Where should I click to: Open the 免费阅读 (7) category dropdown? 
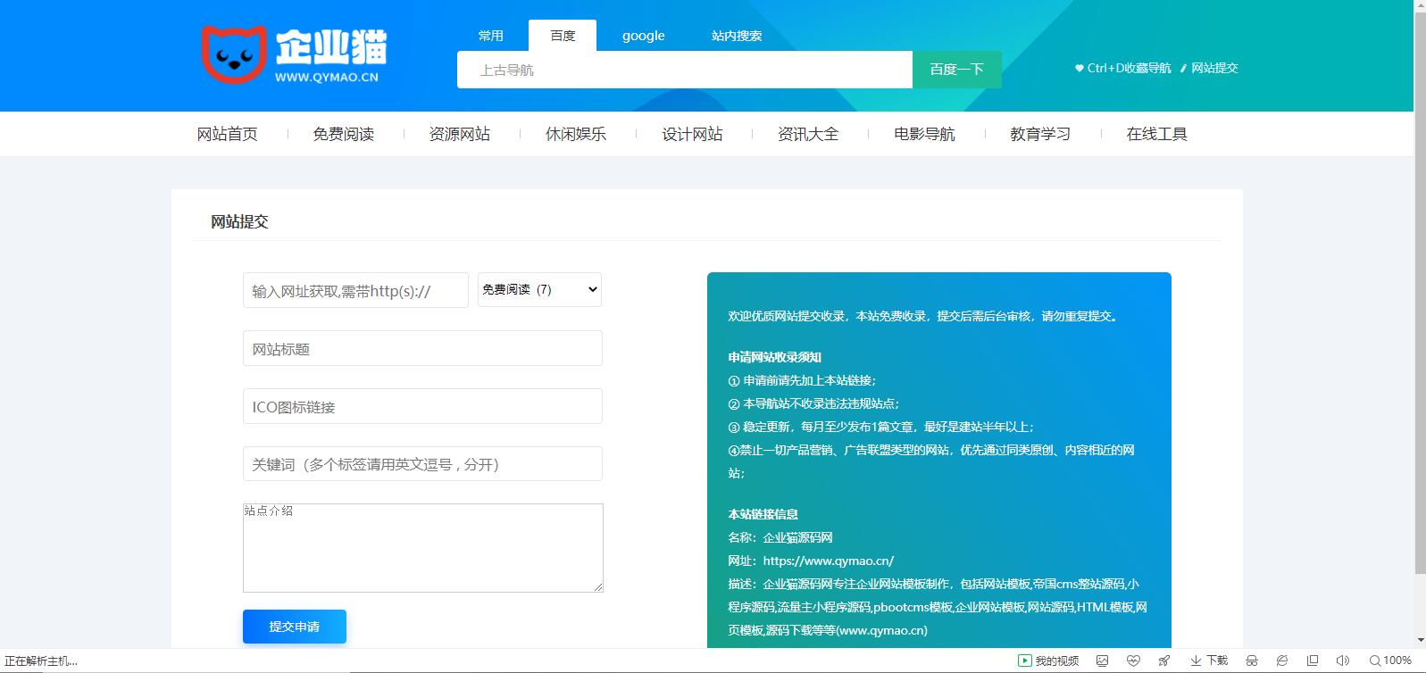coord(539,289)
